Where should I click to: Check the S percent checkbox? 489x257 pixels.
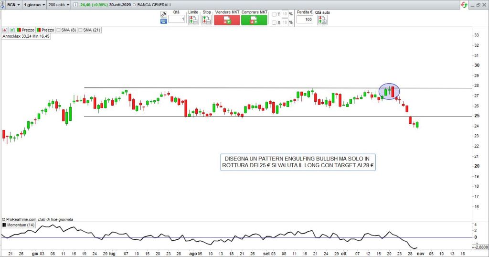pyautogui.click(x=274, y=22)
